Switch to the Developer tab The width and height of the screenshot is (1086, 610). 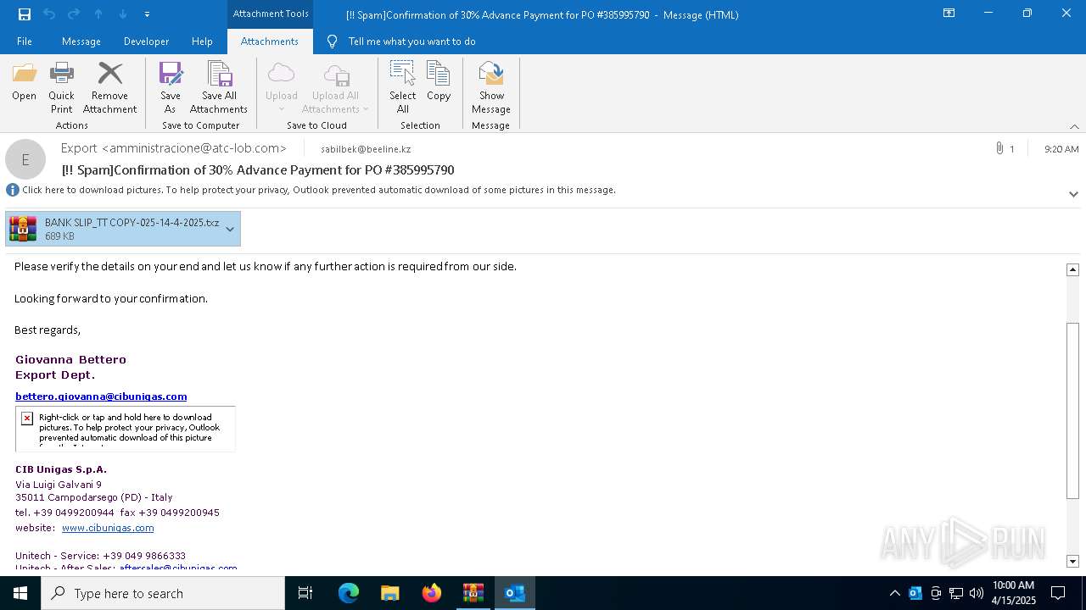[x=146, y=42]
